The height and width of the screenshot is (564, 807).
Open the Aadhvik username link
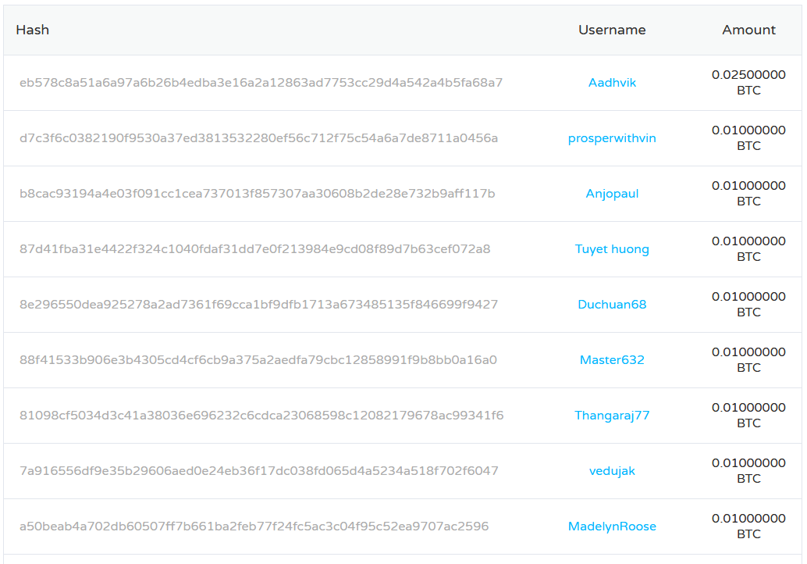(x=612, y=83)
